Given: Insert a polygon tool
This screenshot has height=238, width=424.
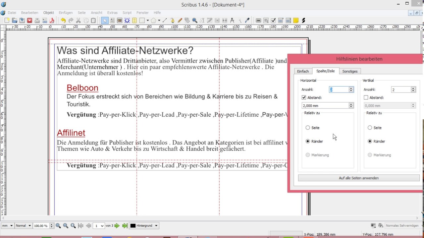Looking at the screenshot, I should pos(153,20).
